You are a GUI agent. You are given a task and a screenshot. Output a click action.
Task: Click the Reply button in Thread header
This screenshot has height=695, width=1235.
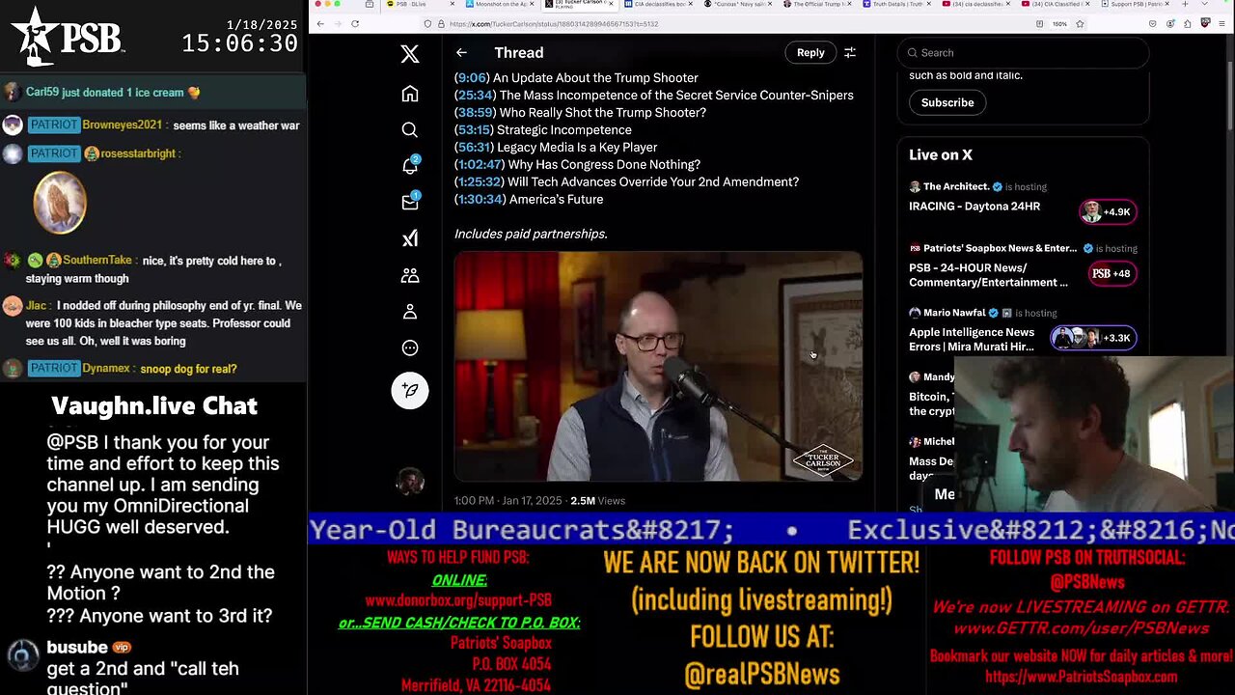click(810, 53)
